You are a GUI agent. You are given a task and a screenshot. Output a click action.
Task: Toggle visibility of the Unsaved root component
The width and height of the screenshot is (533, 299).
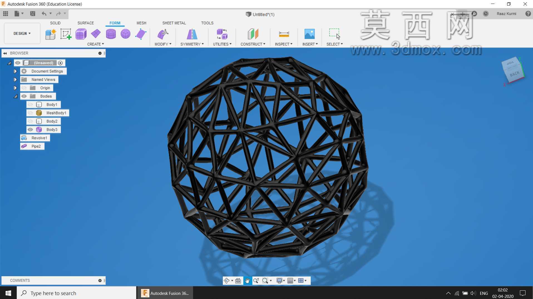tap(18, 63)
